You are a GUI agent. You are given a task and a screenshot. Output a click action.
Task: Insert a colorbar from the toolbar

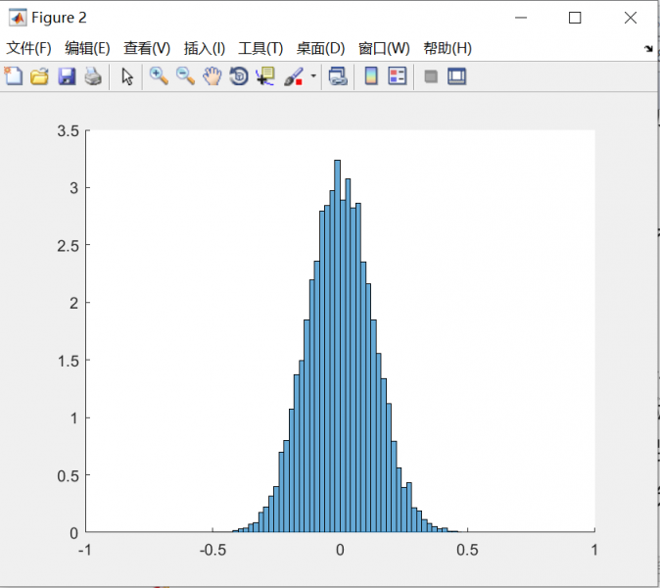pos(371,76)
